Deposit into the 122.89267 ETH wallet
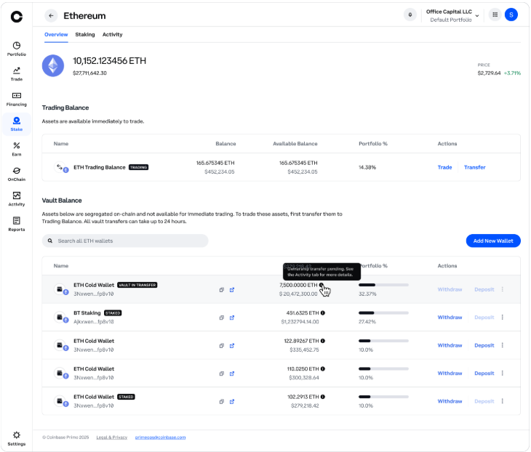 (484, 345)
